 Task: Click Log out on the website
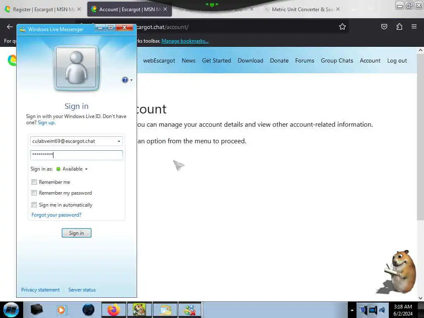pyautogui.click(x=397, y=60)
